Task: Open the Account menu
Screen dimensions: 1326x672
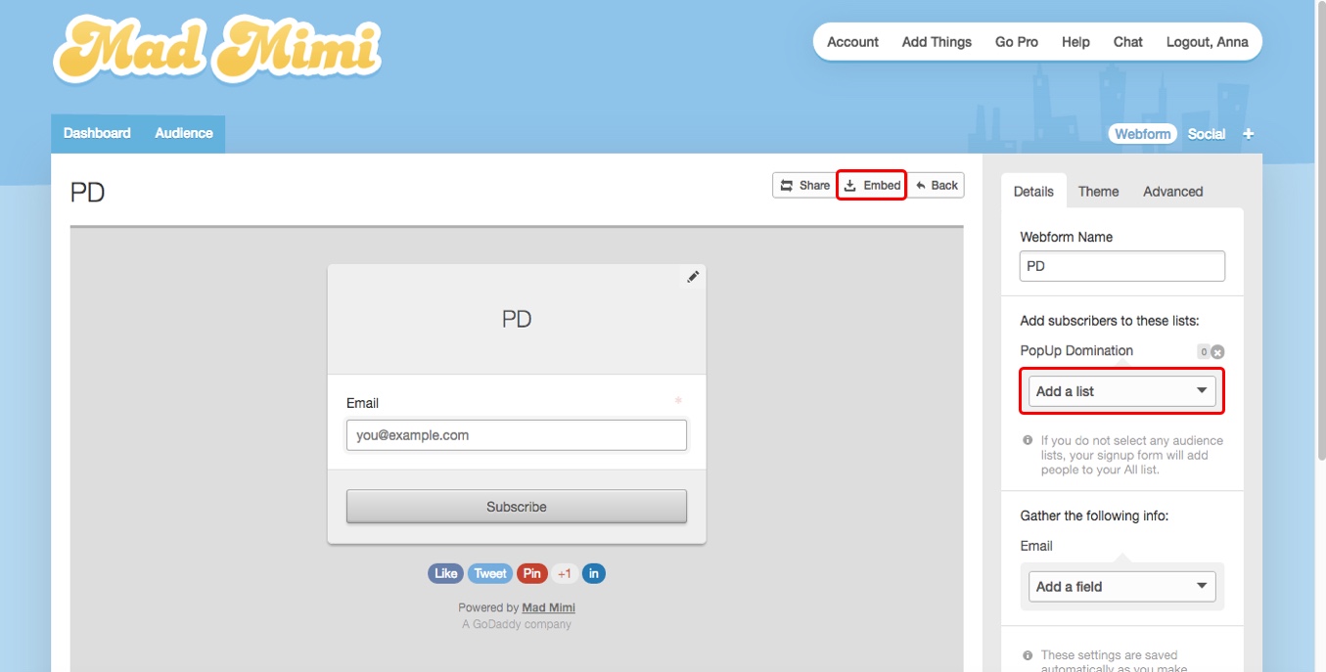Action: [x=852, y=42]
